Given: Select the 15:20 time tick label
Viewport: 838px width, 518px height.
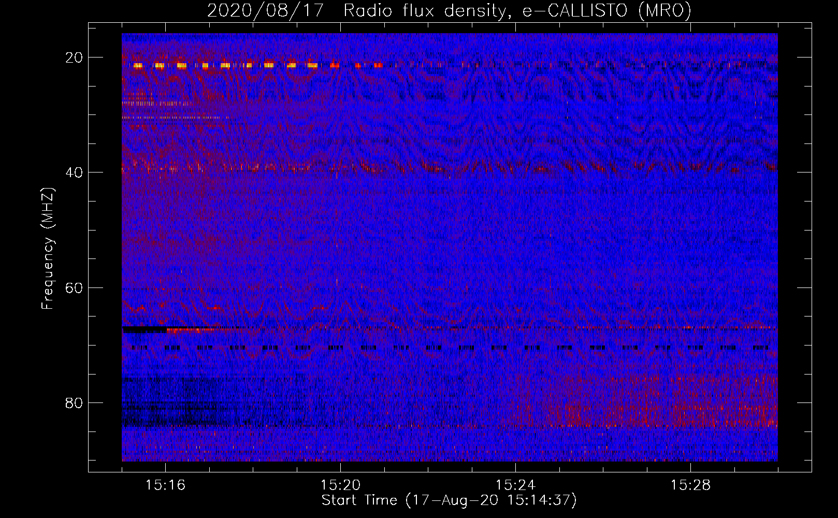Looking at the screenshot, I should (x=340, y=485).
